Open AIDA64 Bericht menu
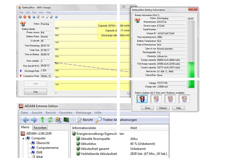Image resolution: width=237 pixels, height=158 pixels. (51, 113)
